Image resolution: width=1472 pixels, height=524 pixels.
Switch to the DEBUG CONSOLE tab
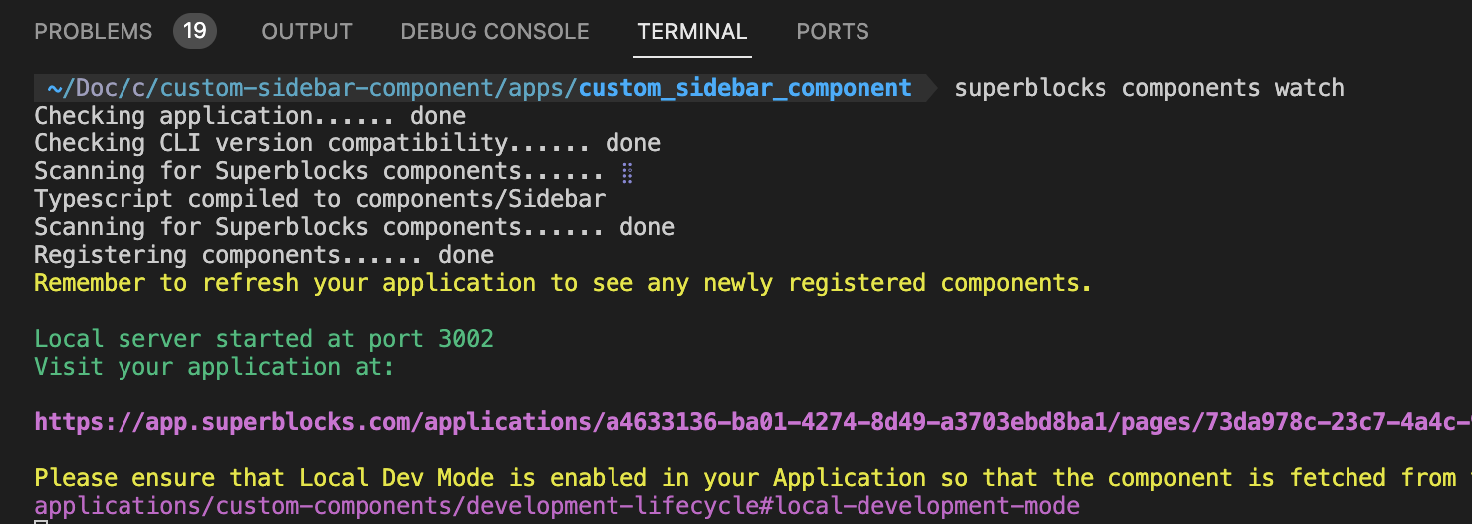[x=495, y=32]
